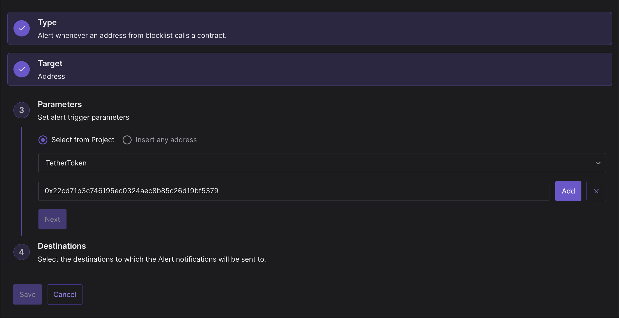Expand the Target Address step panel
The image size is (619, 318).
click(x=309, y=69)
